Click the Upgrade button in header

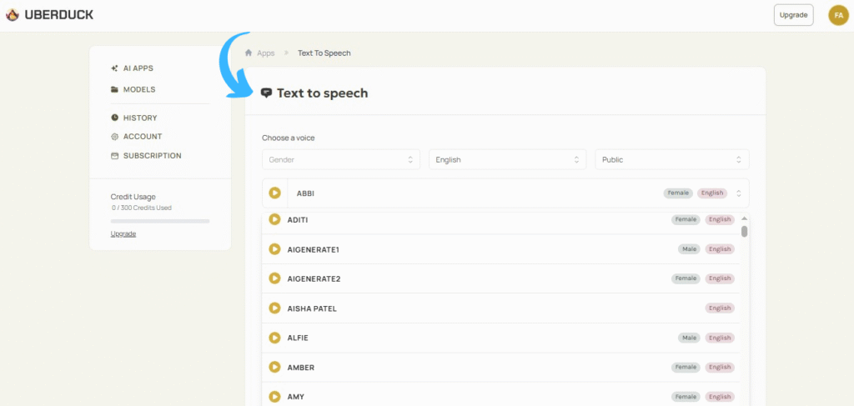click(794, 15)
